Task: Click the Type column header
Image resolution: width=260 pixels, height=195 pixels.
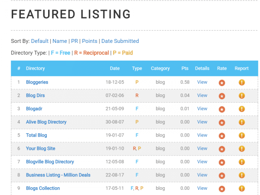Action: pyautogui.click(x=137, y=68)
